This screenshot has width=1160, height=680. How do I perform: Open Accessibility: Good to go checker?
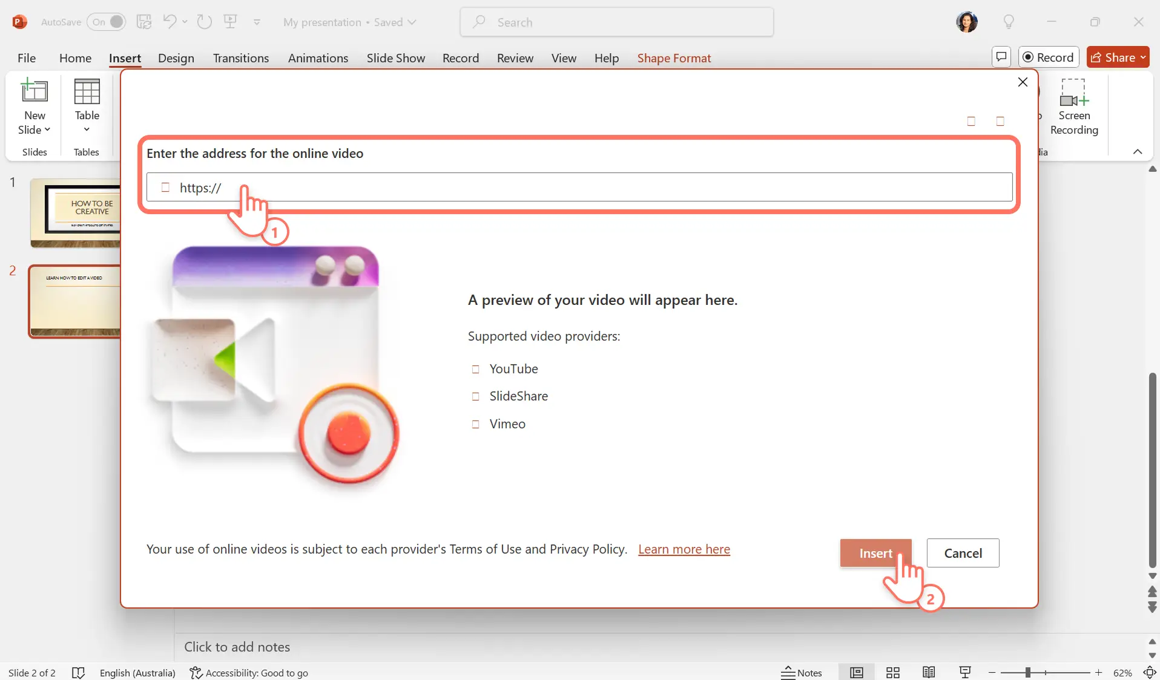tap(249, 673)
